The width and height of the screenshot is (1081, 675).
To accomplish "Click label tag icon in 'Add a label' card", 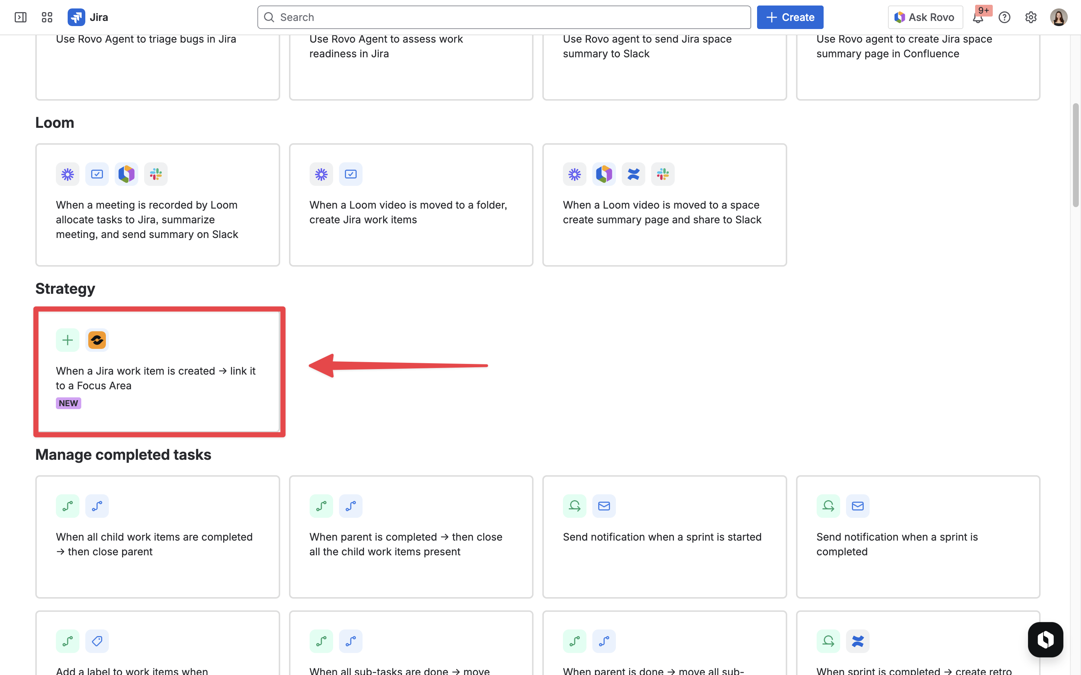I will (x=97, y=642).
